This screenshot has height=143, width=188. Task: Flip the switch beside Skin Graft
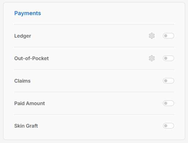[168, 126]
